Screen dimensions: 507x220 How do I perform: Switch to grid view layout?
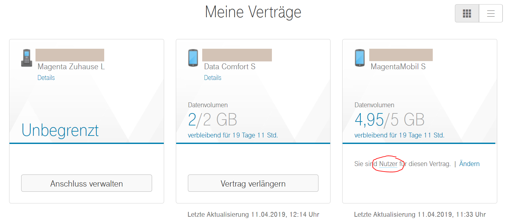(x=467, y=13)
